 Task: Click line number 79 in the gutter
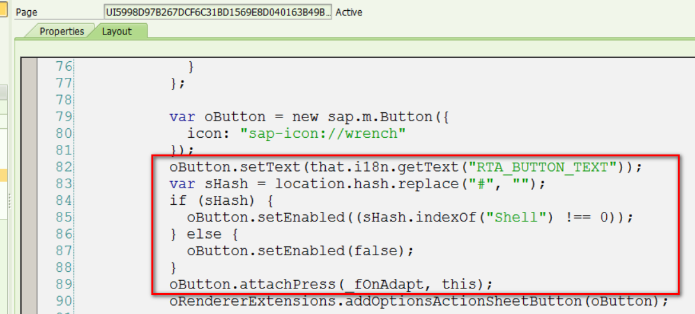(x=63, y=117)
